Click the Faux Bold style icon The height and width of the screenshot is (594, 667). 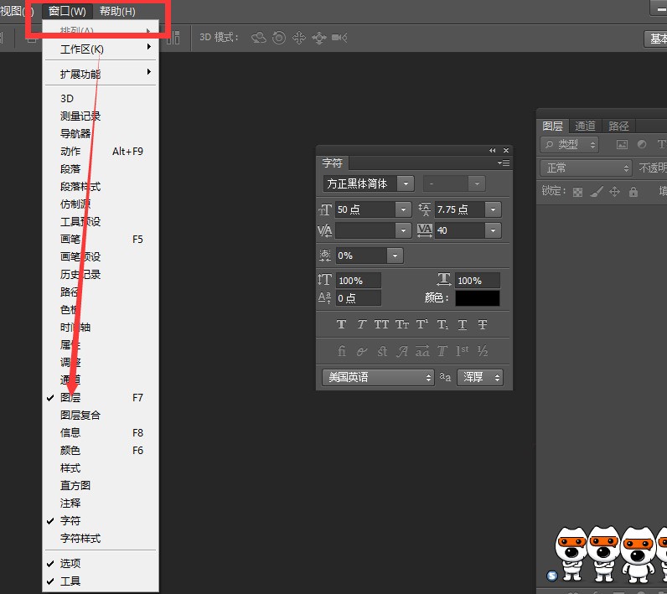coord(341,325)
